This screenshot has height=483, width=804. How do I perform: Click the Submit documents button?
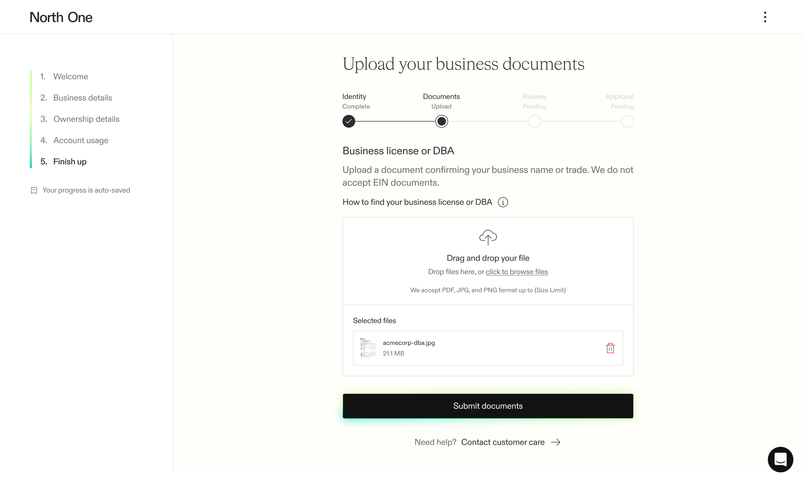pos(488,406)
